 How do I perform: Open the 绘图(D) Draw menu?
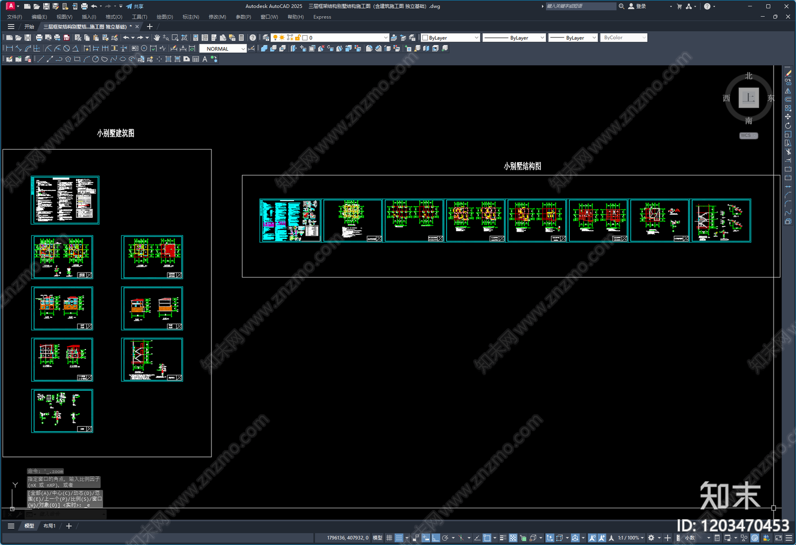[165, 17]
